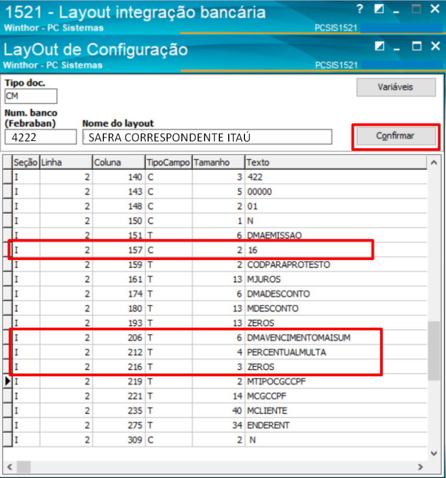This screenshot has height=478, width=446.
Task: Click the vertical scrollbar up arrow
Action: coord(434,163)
